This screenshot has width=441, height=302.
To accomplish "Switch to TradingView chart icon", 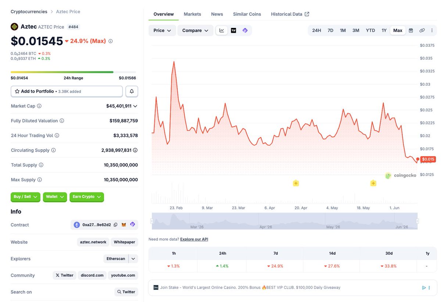I will 233,31.
